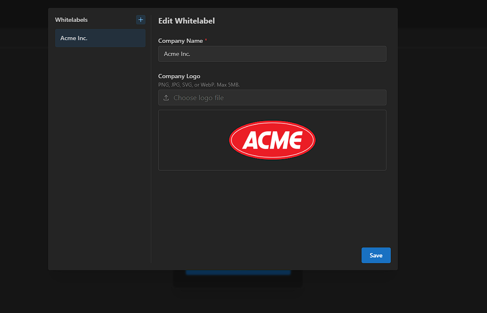Save the Edit Whitelabel form

[x=376, y=255]
